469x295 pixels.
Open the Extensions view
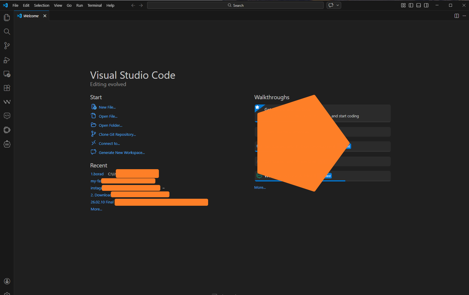click(7, 88)
